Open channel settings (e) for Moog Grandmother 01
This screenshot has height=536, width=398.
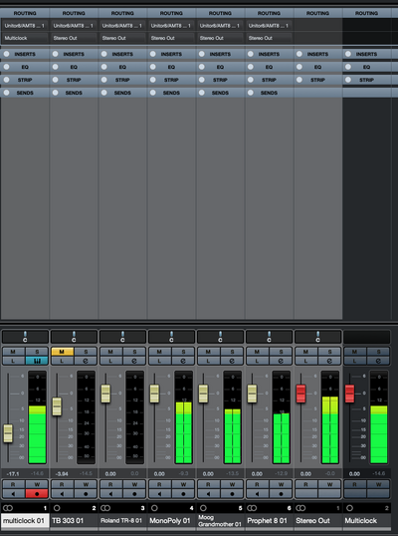click(x=232, y=361)
